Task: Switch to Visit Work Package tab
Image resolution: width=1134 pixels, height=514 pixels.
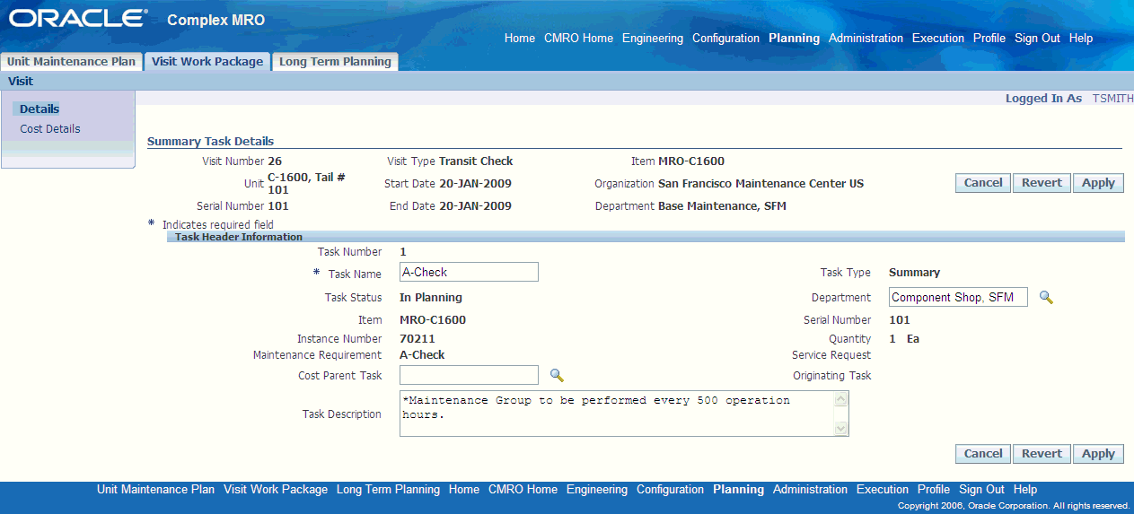Action: point(207,62)
